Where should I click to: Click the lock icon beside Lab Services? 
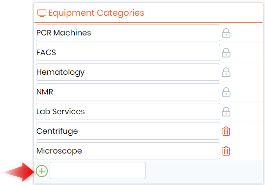226,112
